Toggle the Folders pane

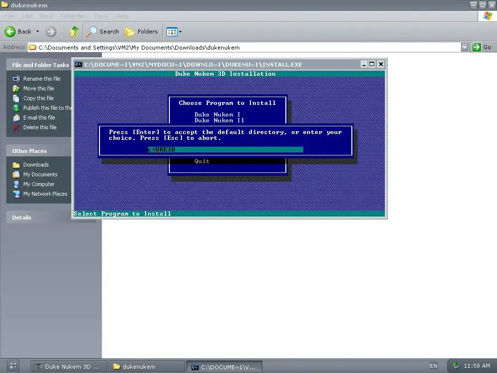point(141,32)
